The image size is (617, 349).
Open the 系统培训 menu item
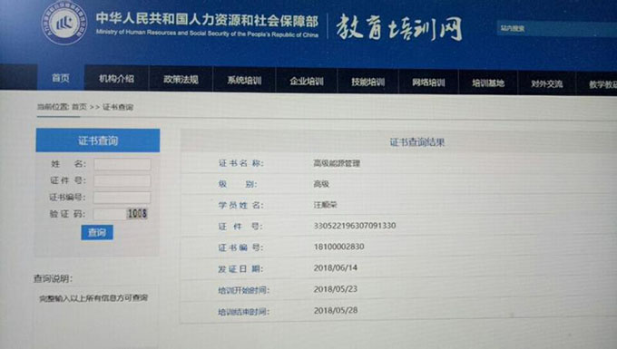[244, 80]
